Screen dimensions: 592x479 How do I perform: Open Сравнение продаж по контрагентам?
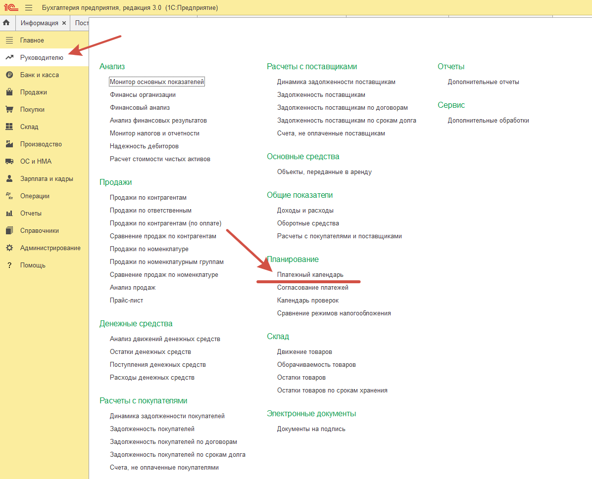(163, 236)
